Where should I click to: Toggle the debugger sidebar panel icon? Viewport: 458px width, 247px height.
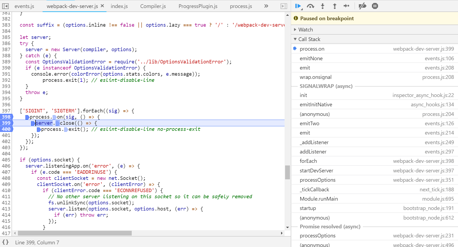284,6
